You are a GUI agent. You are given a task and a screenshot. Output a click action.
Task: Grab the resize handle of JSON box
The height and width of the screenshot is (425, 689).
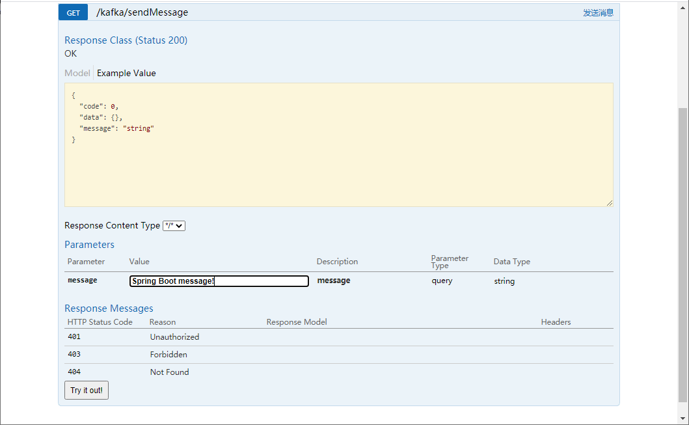[x=610, y=202]
